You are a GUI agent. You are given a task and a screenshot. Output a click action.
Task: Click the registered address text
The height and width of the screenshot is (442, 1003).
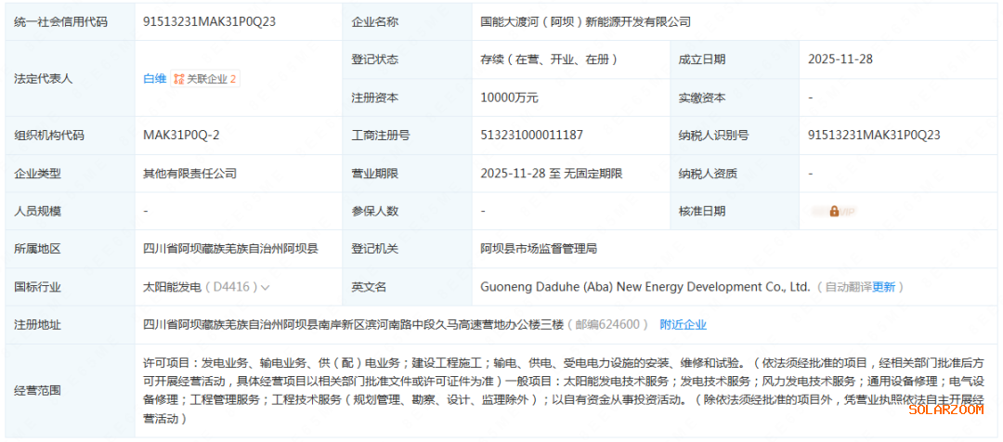point(353,324)
